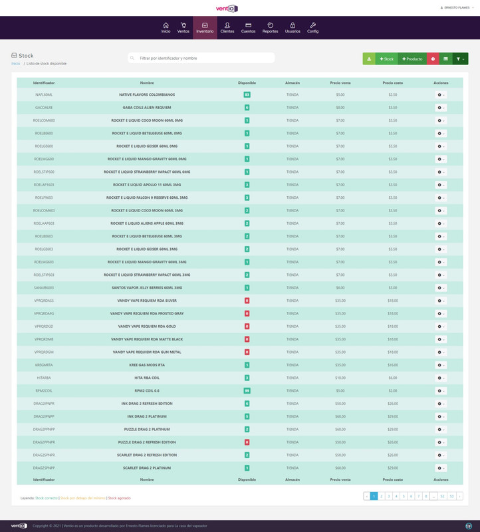Click the red alert info icon
480x532 pixels.
pos(433,59)
